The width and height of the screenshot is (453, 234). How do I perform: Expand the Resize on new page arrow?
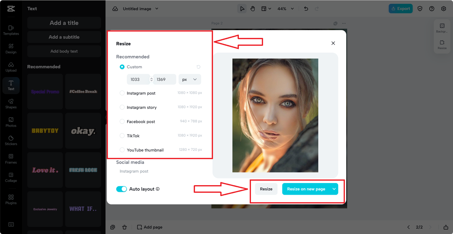pyautogui.click(x=334, y=189)
